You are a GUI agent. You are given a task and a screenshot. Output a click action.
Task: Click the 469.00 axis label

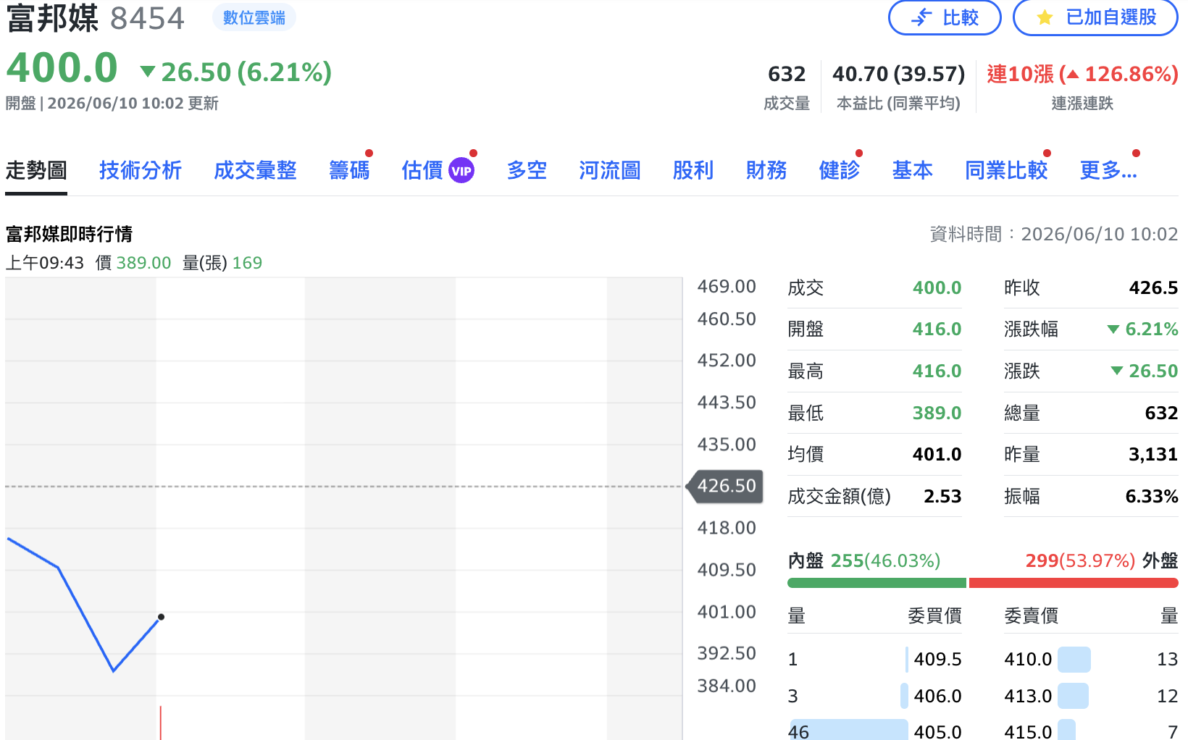727,287
